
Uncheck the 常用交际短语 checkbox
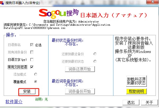pos(32,67)
